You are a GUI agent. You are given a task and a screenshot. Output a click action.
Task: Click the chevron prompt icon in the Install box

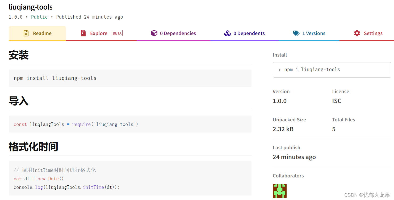[x=279, y=70]
